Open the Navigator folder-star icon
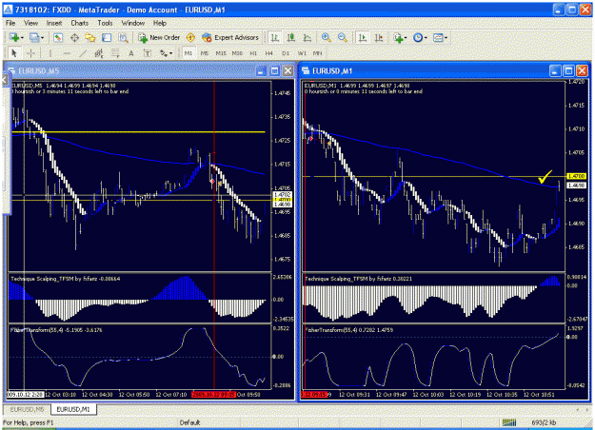The height and width of the screenshot is (430, 595). click(90, 37)
